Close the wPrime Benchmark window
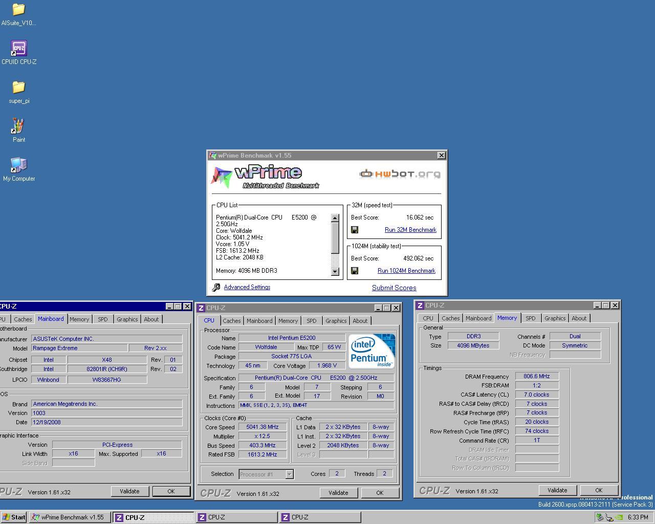This screenshot has width=655, height=524. [441, 156]
